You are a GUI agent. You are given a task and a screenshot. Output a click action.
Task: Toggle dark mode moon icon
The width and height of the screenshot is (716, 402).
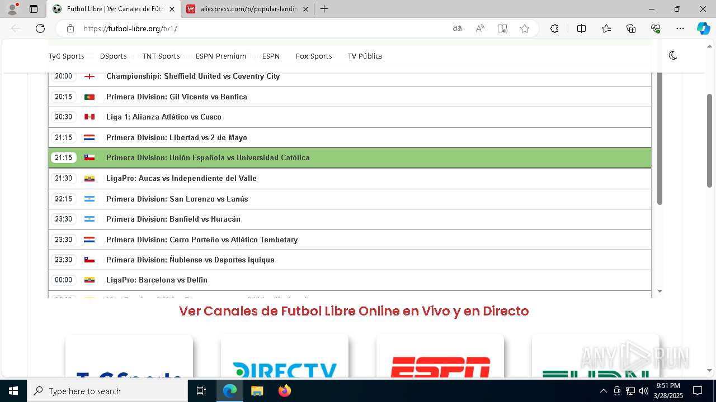(673, 55)
